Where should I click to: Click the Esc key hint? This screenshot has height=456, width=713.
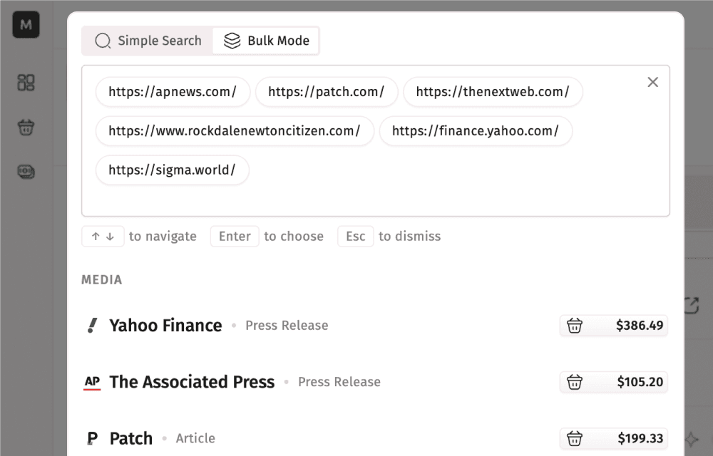pyautogui.click(x=355, y=236)
